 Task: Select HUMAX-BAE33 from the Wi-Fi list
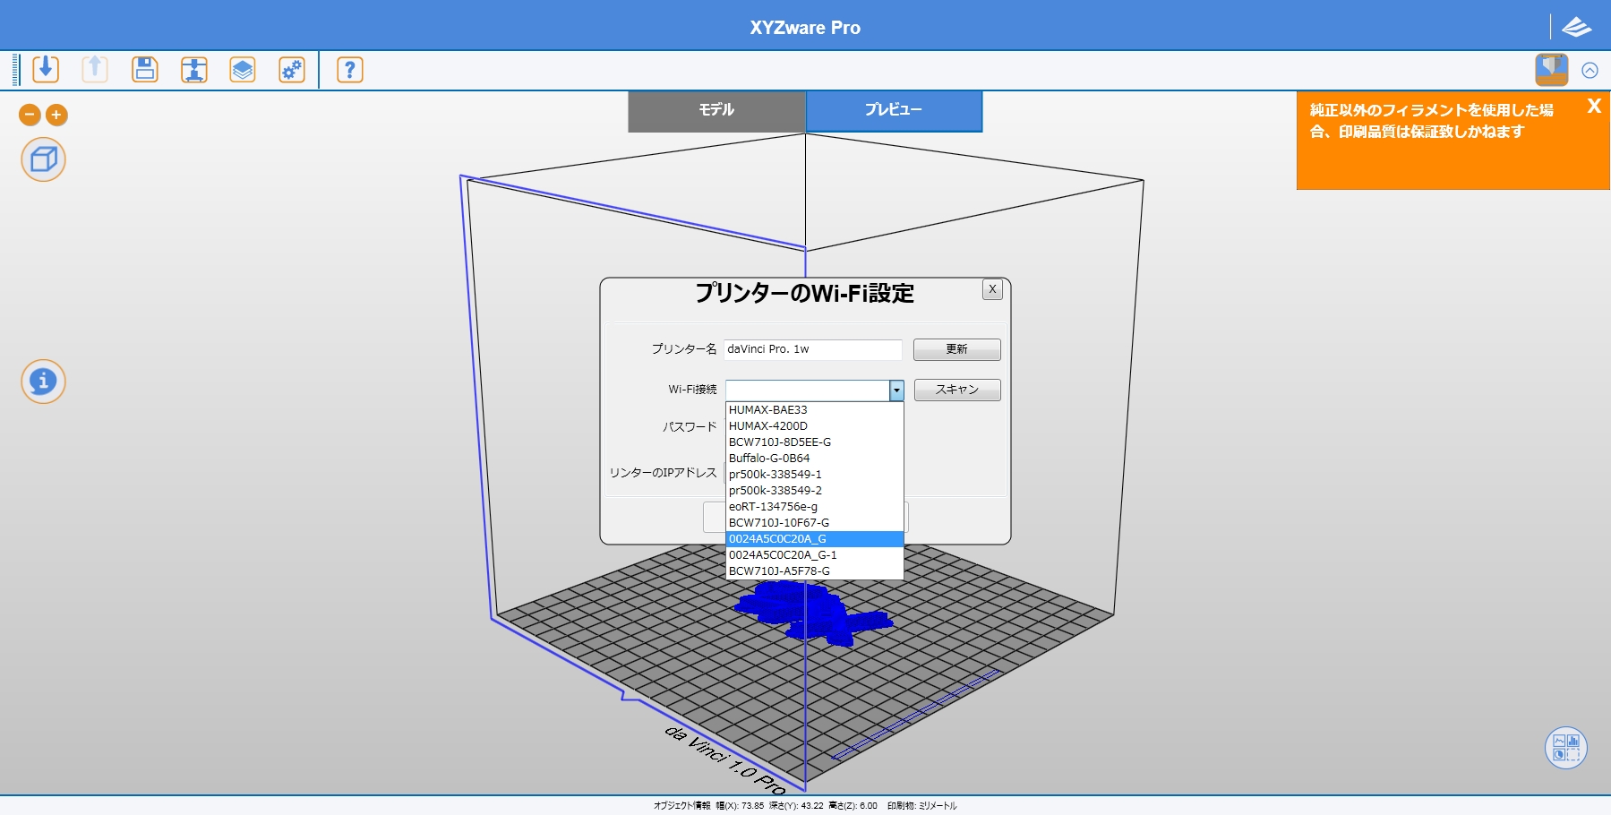(767, 410)
